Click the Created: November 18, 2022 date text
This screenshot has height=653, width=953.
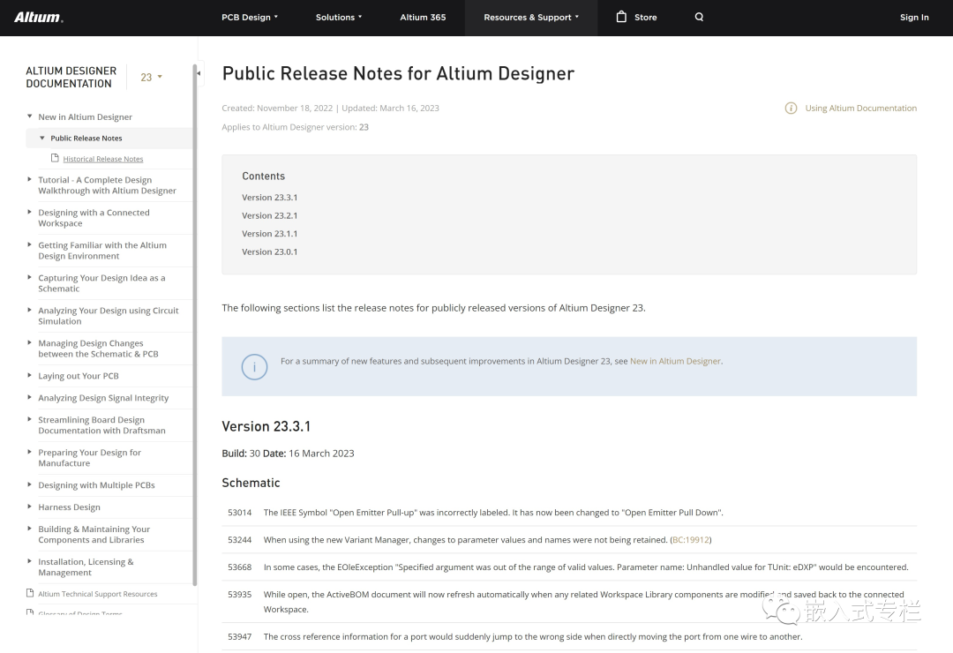(277, 109)
